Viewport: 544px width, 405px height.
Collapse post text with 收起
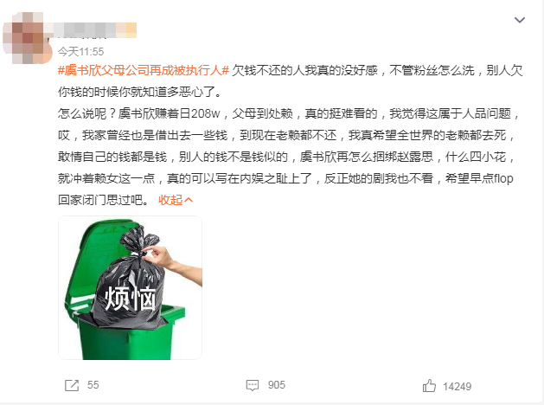pyautogui.click(x=170, y=200)
